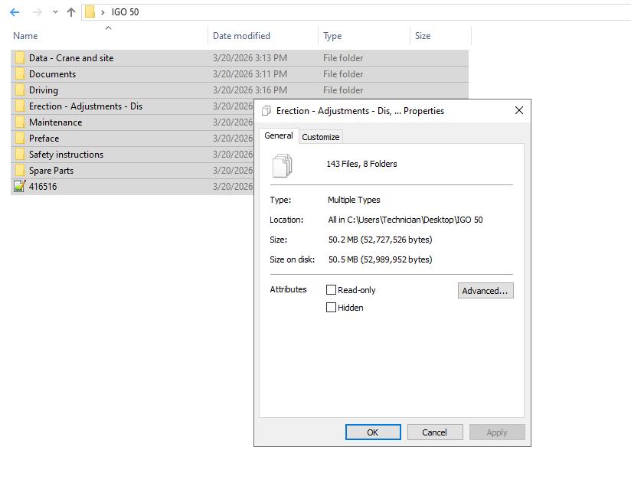This screenshot has width=631, height=486.
Task: Select the 'Driving' folder name
Action: pyautogui.click(x=44, y=90)
